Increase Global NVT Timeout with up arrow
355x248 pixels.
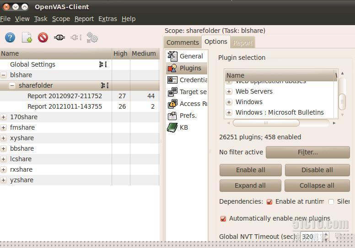click(326, 234)
